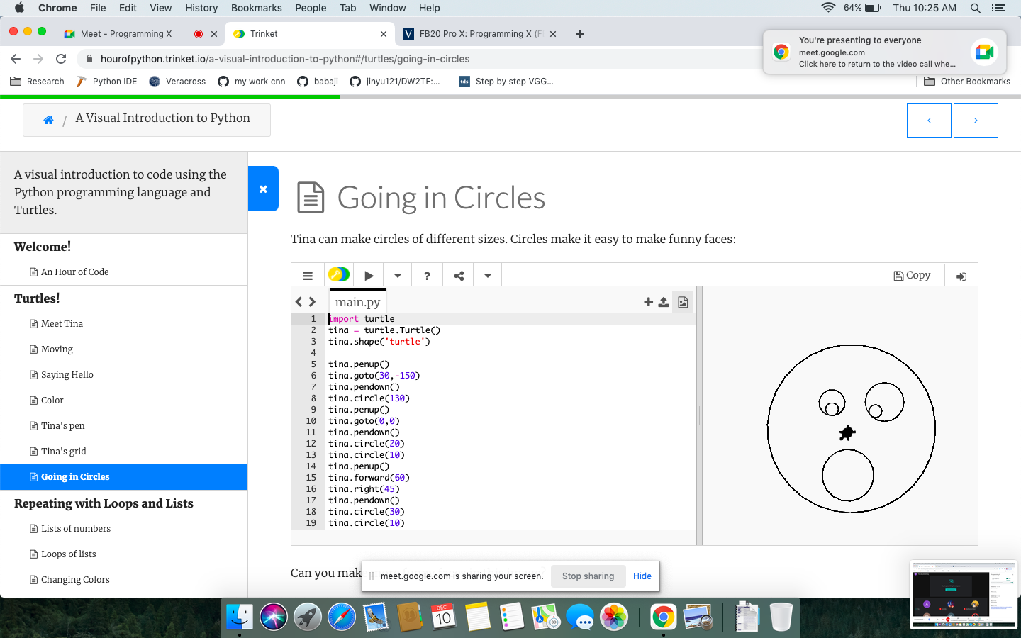1021x638 pixels.
Task: Add a new file with plus icon
Action: [648, 302]
